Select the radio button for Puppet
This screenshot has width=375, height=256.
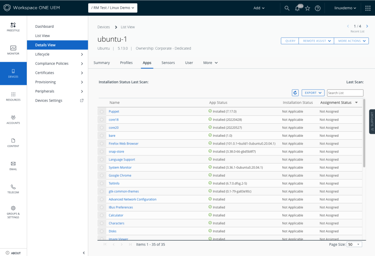tap(101, 112)
